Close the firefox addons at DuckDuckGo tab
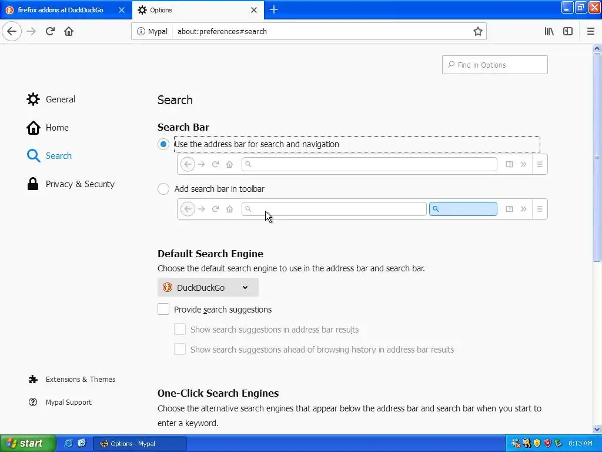 (121, 10)
